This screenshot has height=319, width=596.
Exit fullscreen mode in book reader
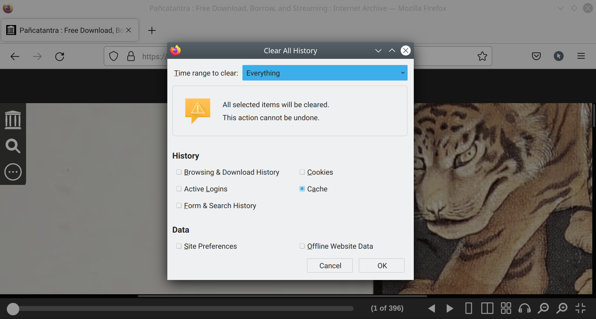580,308
